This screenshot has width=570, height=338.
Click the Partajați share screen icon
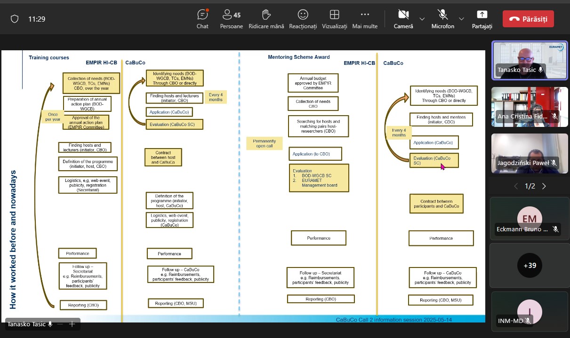482,19
